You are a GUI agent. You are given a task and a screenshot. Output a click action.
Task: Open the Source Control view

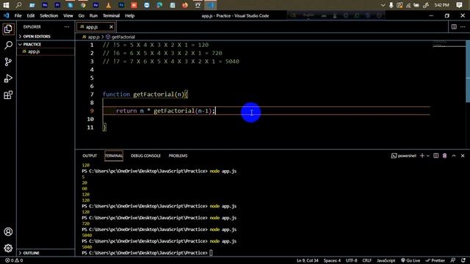pyautogui.click(x=8, y=62)
